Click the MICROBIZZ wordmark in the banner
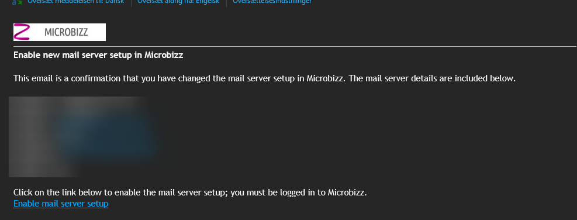Image resolution: width=577 pixels, height=220 pixels. coord(66,32)
